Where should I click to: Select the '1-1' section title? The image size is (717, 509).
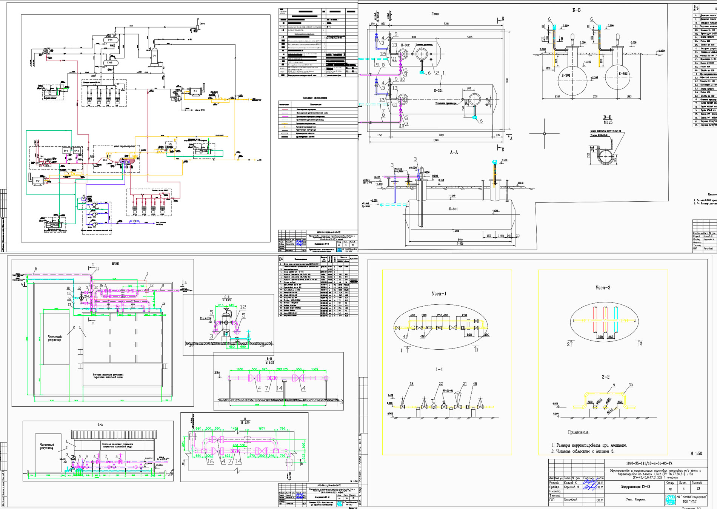pos(439,369)
